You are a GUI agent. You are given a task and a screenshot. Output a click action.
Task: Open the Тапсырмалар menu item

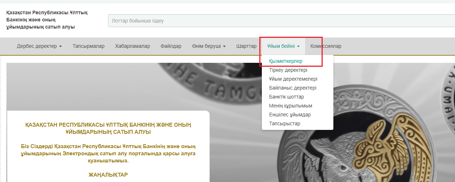pyautogui.click(x=88, y=46)
